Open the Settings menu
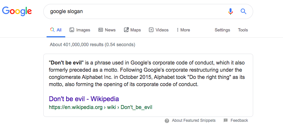Viewport: 283px width, 127px height. [x=222, y=30]
